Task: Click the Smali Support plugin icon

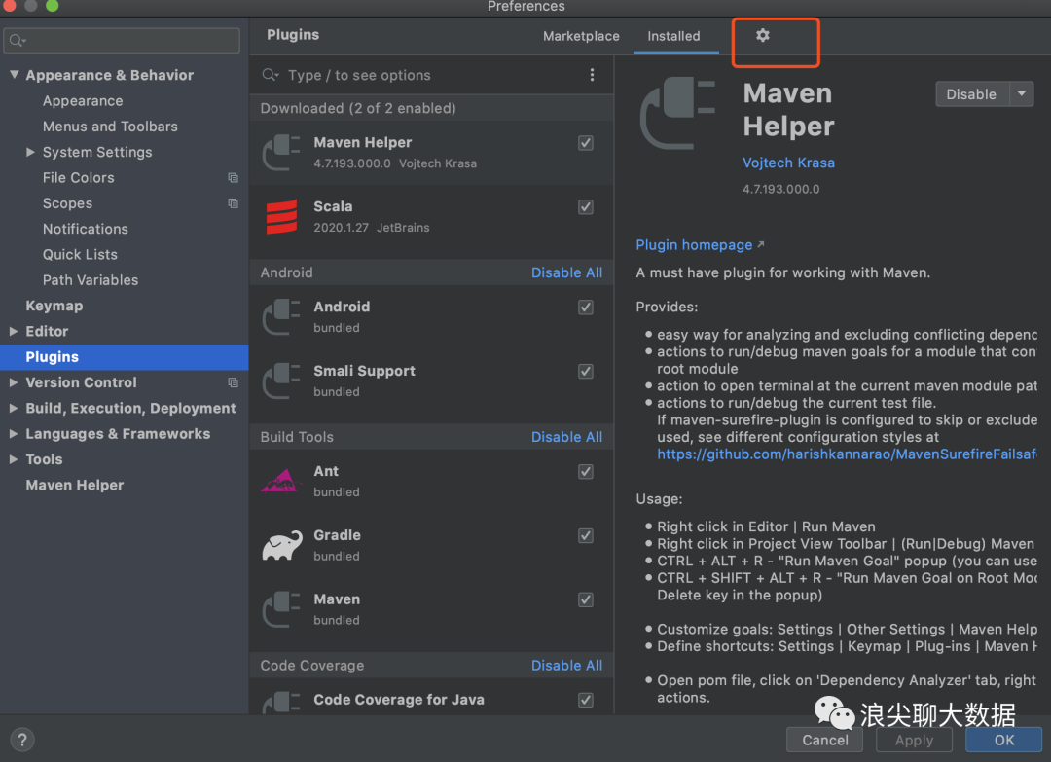Action: [281, 381]
